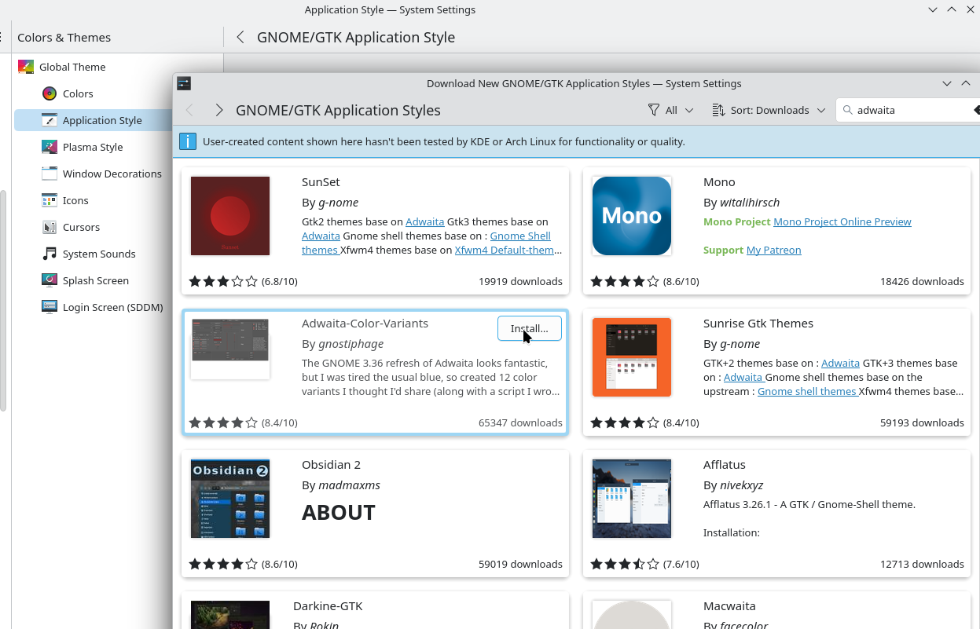Install the Adwaita-Color-Variants theme
Viewport: 980px width, 629px height.
tap(530, 328)
